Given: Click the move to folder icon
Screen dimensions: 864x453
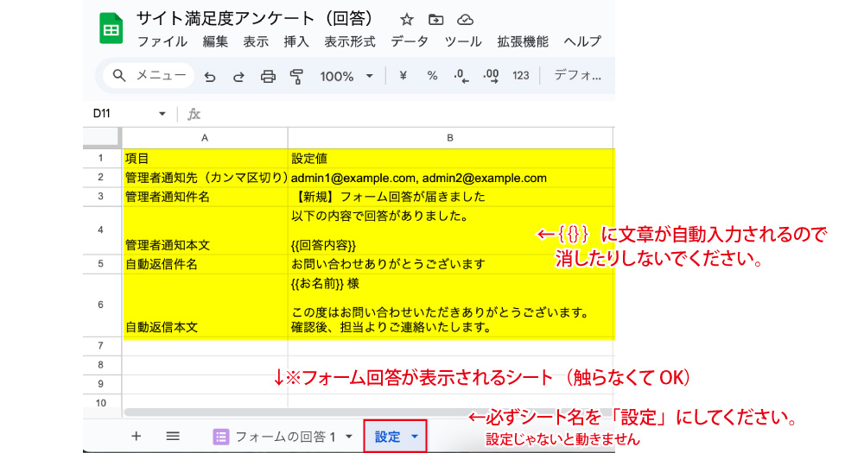Looking at the screenshot, I should 435,20.
